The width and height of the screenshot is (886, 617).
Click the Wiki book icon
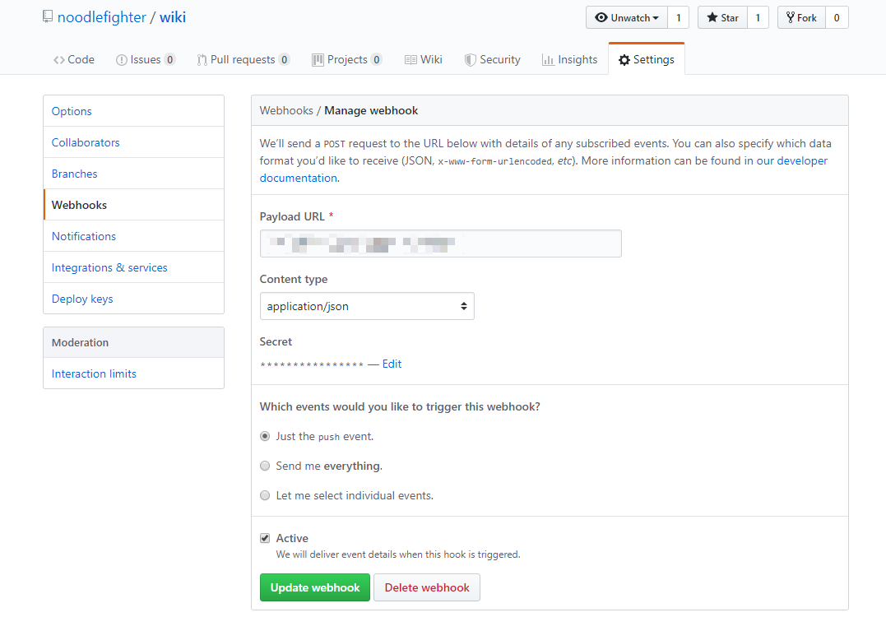[x=411, y=60]
